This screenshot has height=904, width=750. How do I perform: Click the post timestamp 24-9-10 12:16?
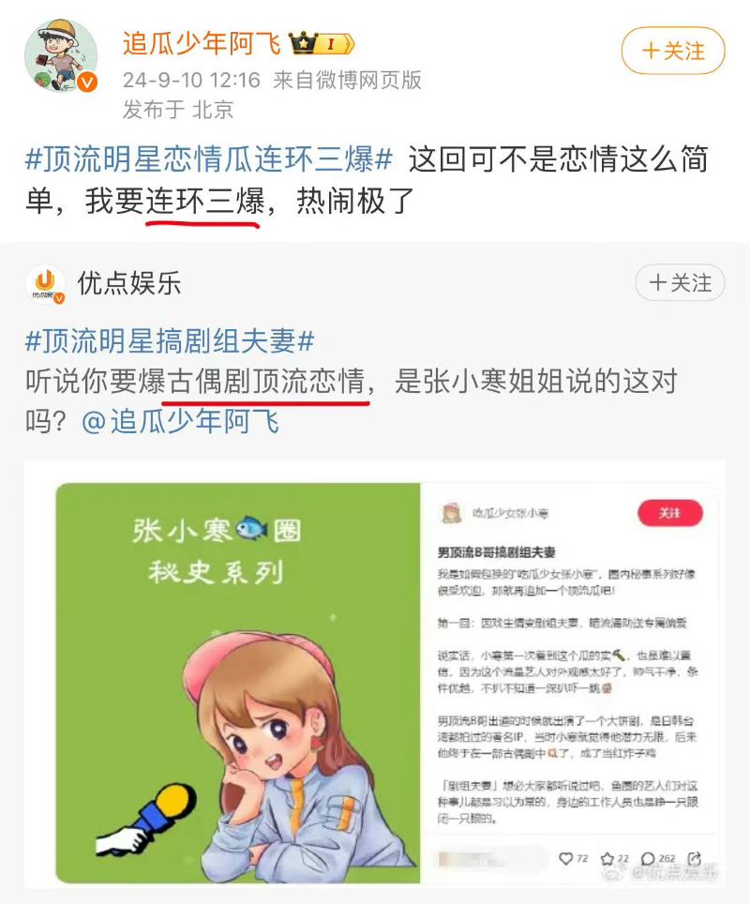(x=191, y=80)
